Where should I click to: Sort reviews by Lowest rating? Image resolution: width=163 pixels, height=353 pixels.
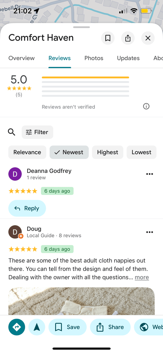[141, 152]
